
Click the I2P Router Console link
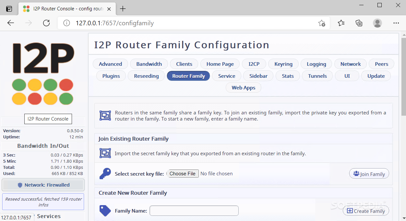pyautogui.click(x=48, y=119)
